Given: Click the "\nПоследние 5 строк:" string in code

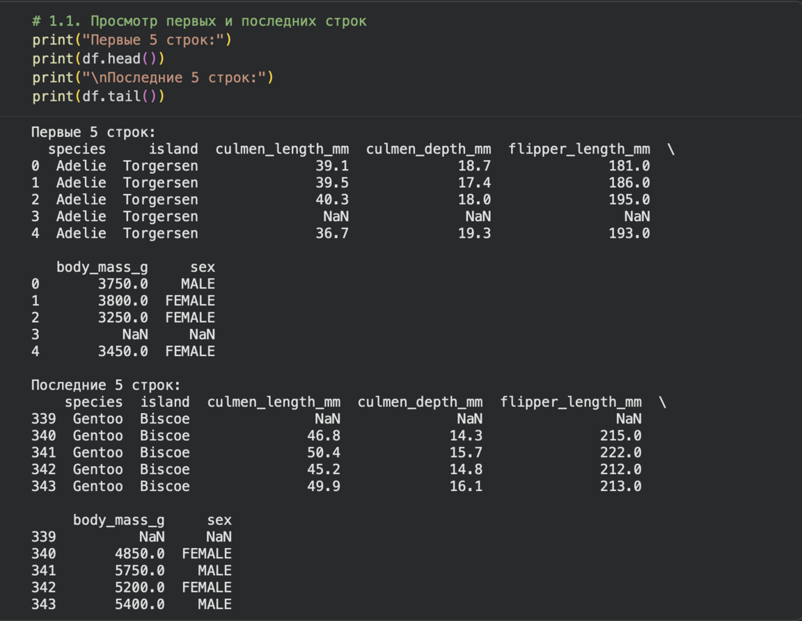Looking at the screenshot, I should (179, 77).
